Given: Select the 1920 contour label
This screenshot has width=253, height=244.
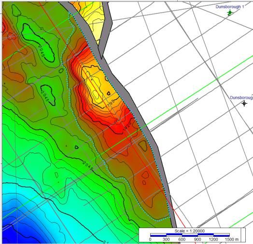Looking at the screenshot, I should [127, 126].
